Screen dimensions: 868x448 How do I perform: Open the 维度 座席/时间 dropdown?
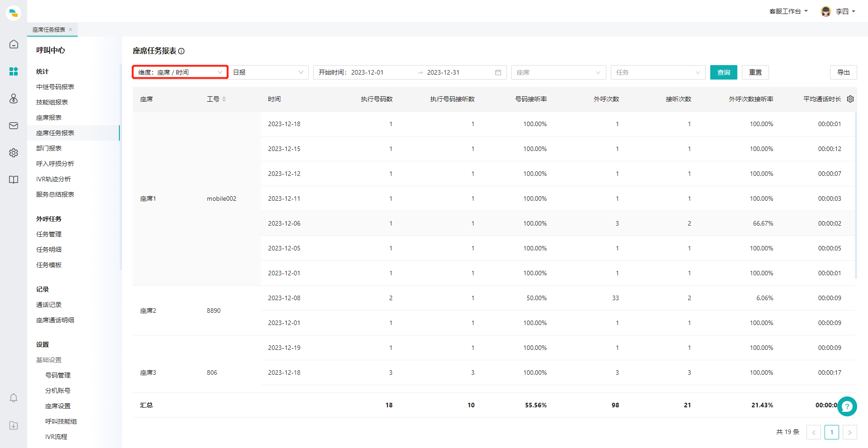click(180, 72)
